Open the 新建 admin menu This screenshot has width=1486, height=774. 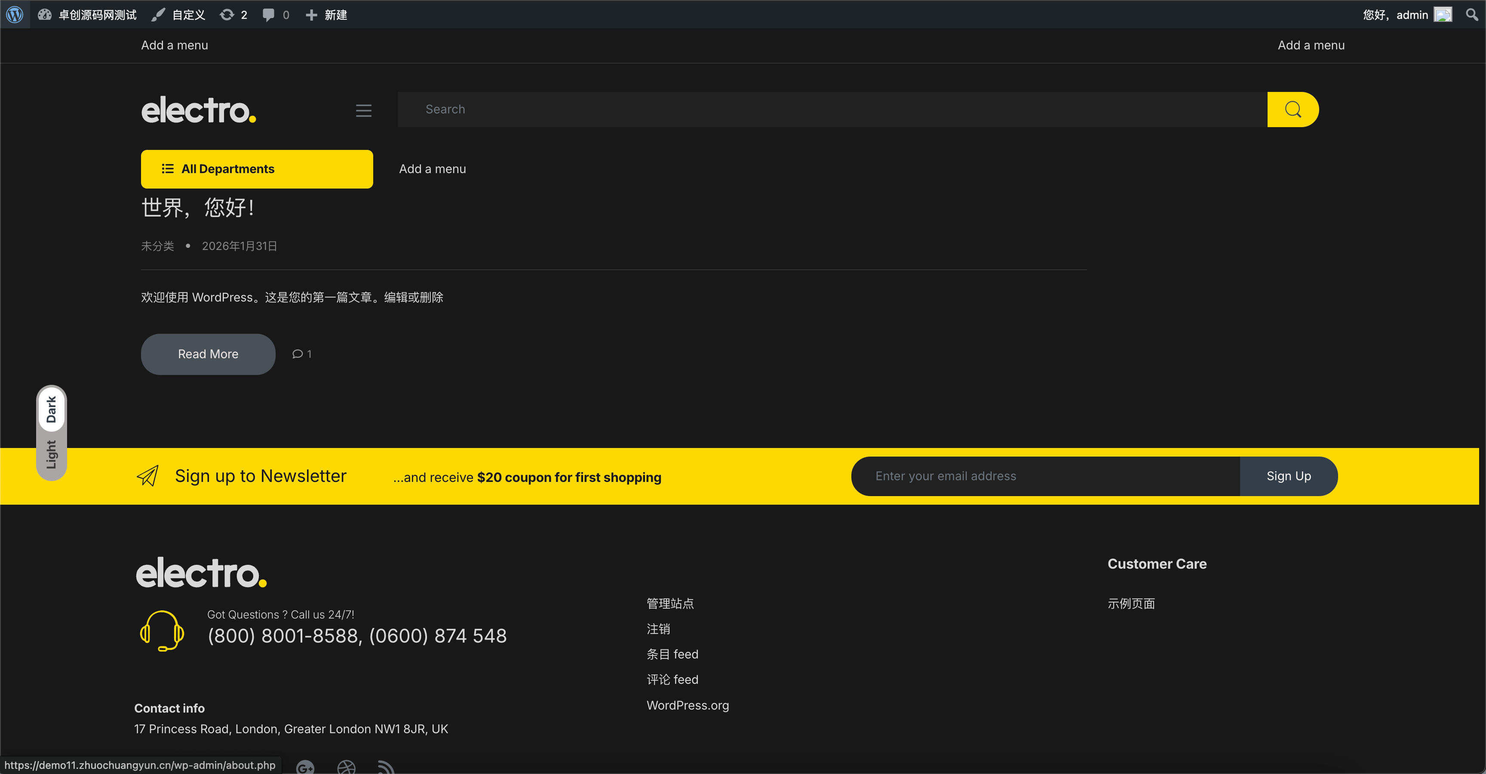click(326, 15)
